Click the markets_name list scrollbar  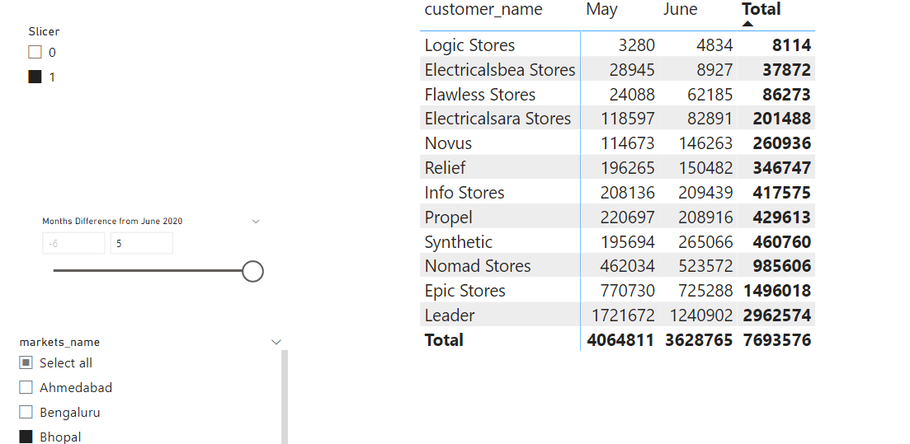click(x=285, y=397)
